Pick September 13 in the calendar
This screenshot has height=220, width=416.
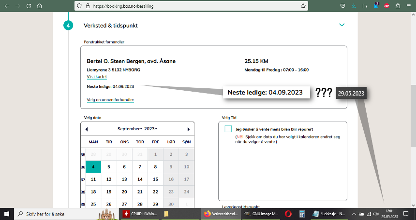pos(124,179)
